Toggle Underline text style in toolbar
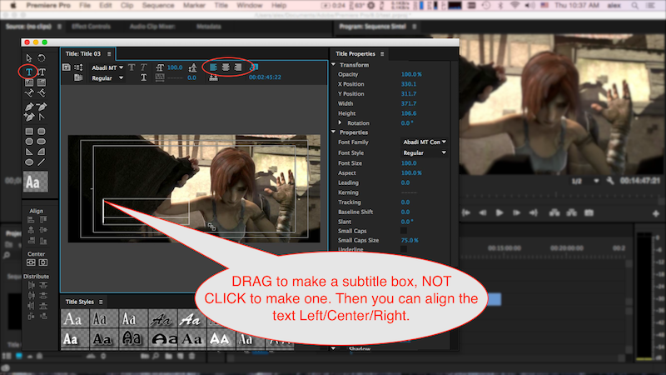This screenshot has height=375, width=666. (144, 77)
